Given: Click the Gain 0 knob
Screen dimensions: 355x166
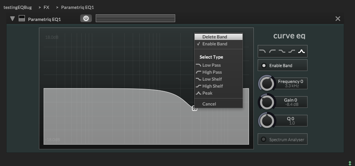Looking at the screenshot, I should point(267,102).
